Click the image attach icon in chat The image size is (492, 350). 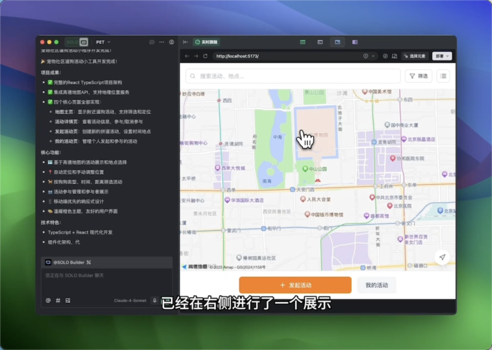[x=68, y=300]
